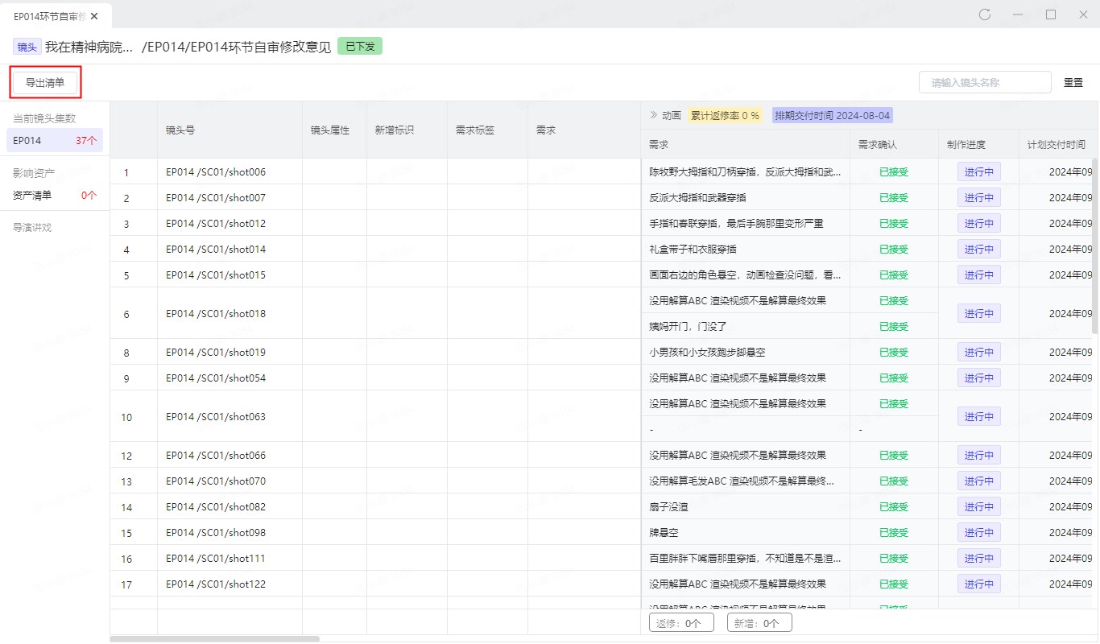Select the EP014 /SC01/shot015 row

coord(216,275)
